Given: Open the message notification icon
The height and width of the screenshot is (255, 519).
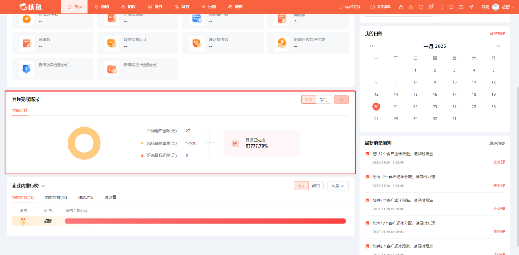Looking at the screenshot, I should 431,7.
